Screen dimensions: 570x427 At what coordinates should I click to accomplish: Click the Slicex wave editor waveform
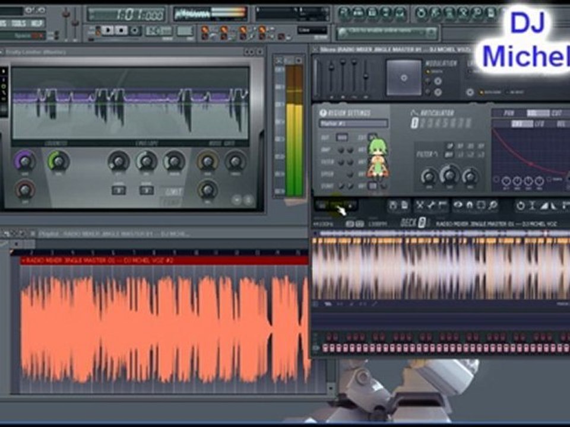point(441,269)
